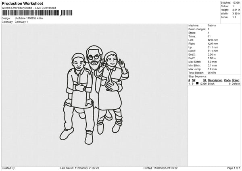
Task: Click the St. column header
Action: point(205,80)
